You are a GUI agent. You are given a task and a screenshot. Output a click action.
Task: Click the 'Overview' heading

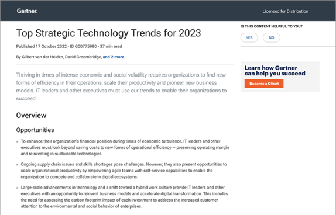pos(31,115)
